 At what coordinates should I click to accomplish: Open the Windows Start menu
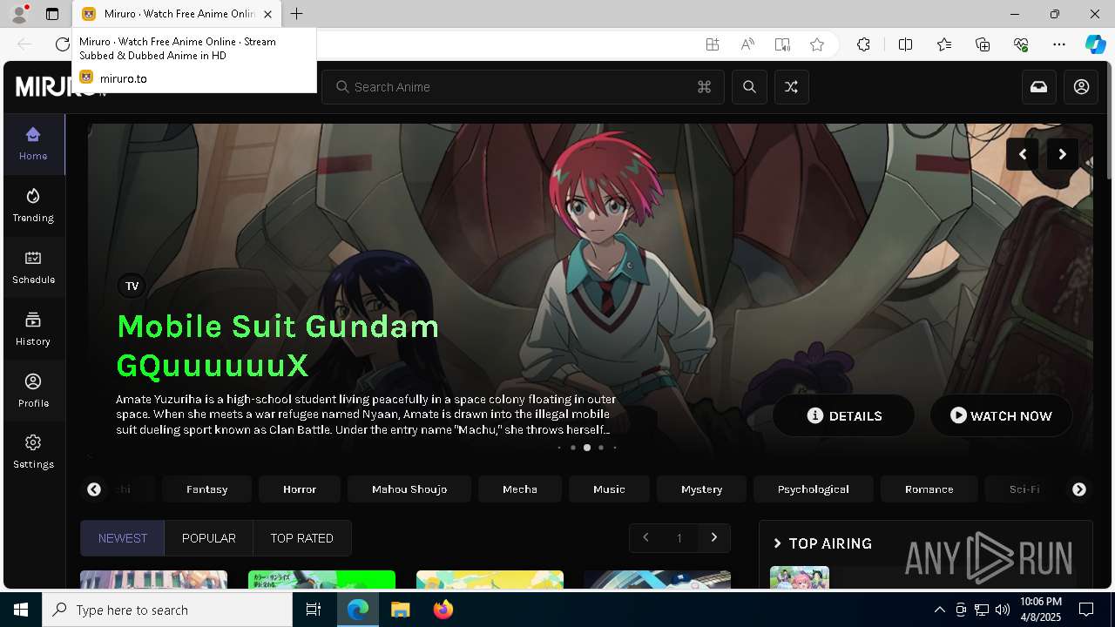(21, 610)
